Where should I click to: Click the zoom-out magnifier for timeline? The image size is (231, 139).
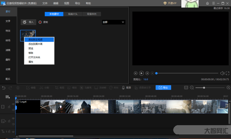point(192,87)
